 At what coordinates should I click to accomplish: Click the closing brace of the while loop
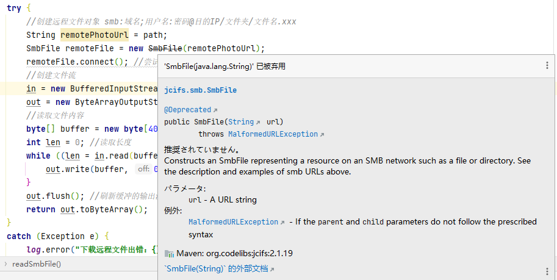click(29, 182)
